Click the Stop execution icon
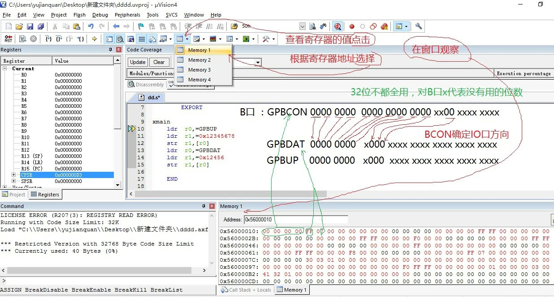This screenshot has height=297, width=554. tap(33, 39)
